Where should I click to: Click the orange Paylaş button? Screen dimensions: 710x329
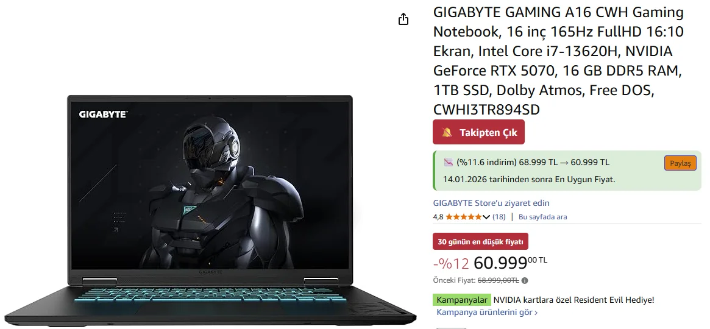point(680,163)
